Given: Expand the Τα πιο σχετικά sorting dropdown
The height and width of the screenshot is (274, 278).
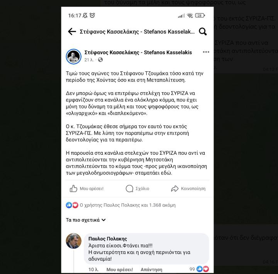Looking at the screenshot, I should point(86,220).
